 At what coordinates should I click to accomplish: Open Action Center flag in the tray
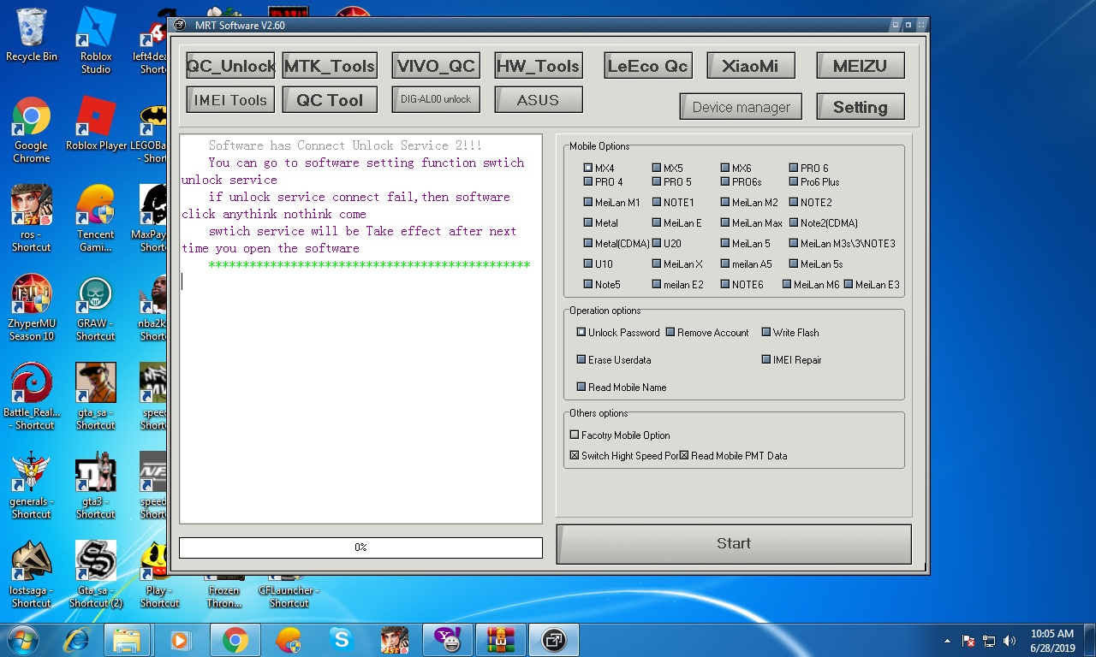968,641
